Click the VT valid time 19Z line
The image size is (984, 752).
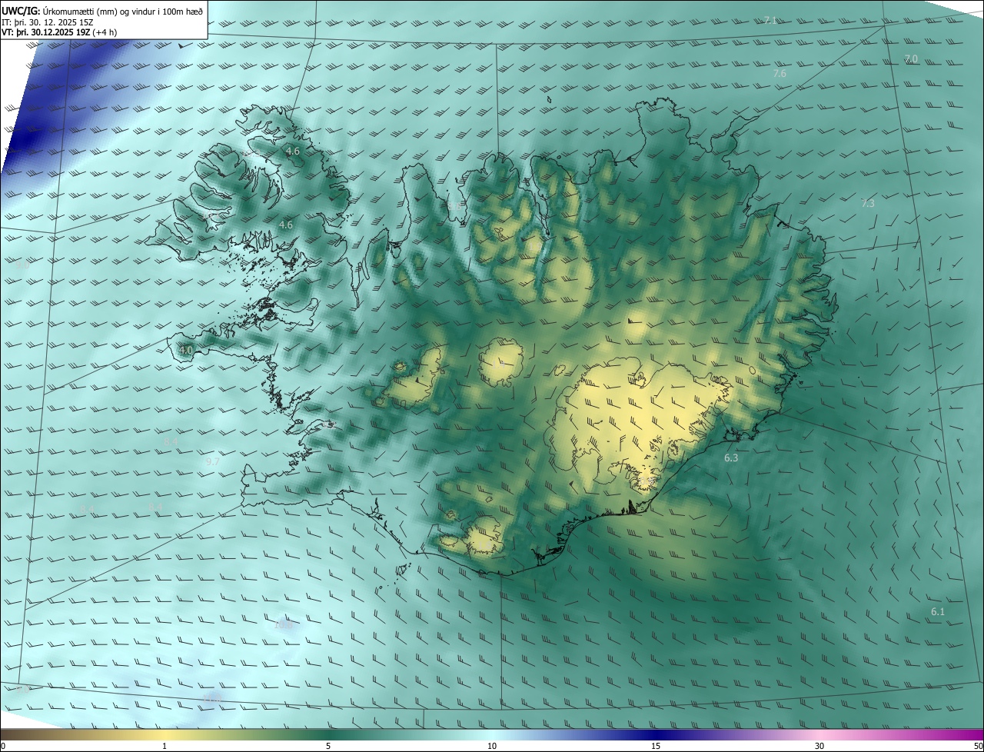[x=59, y=32]
